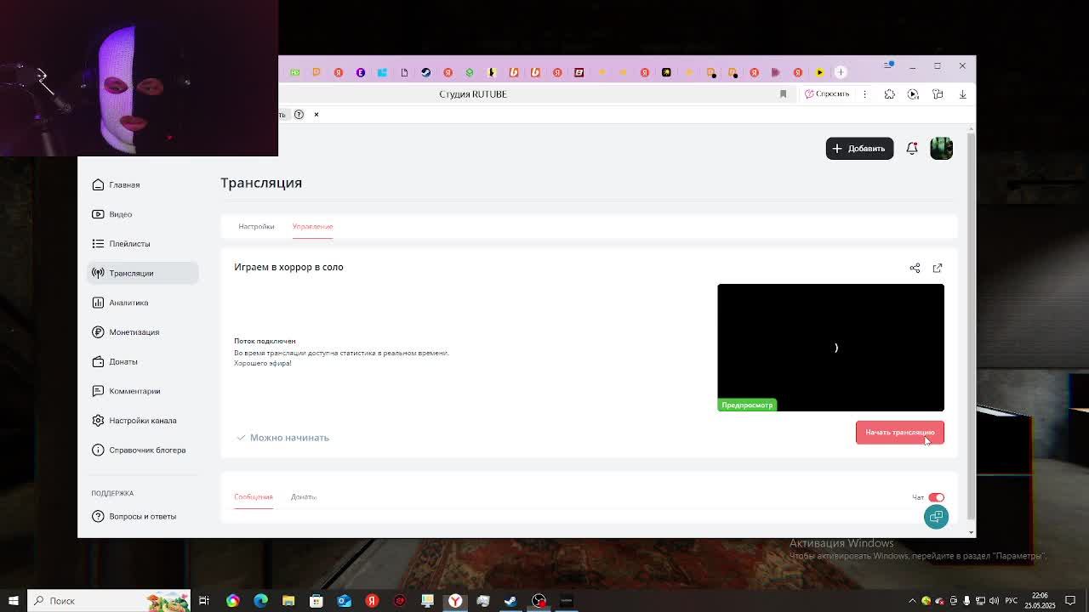Toggle the Чат switch
Viewport: 1089px width, 612px height.
click(936, 497)
